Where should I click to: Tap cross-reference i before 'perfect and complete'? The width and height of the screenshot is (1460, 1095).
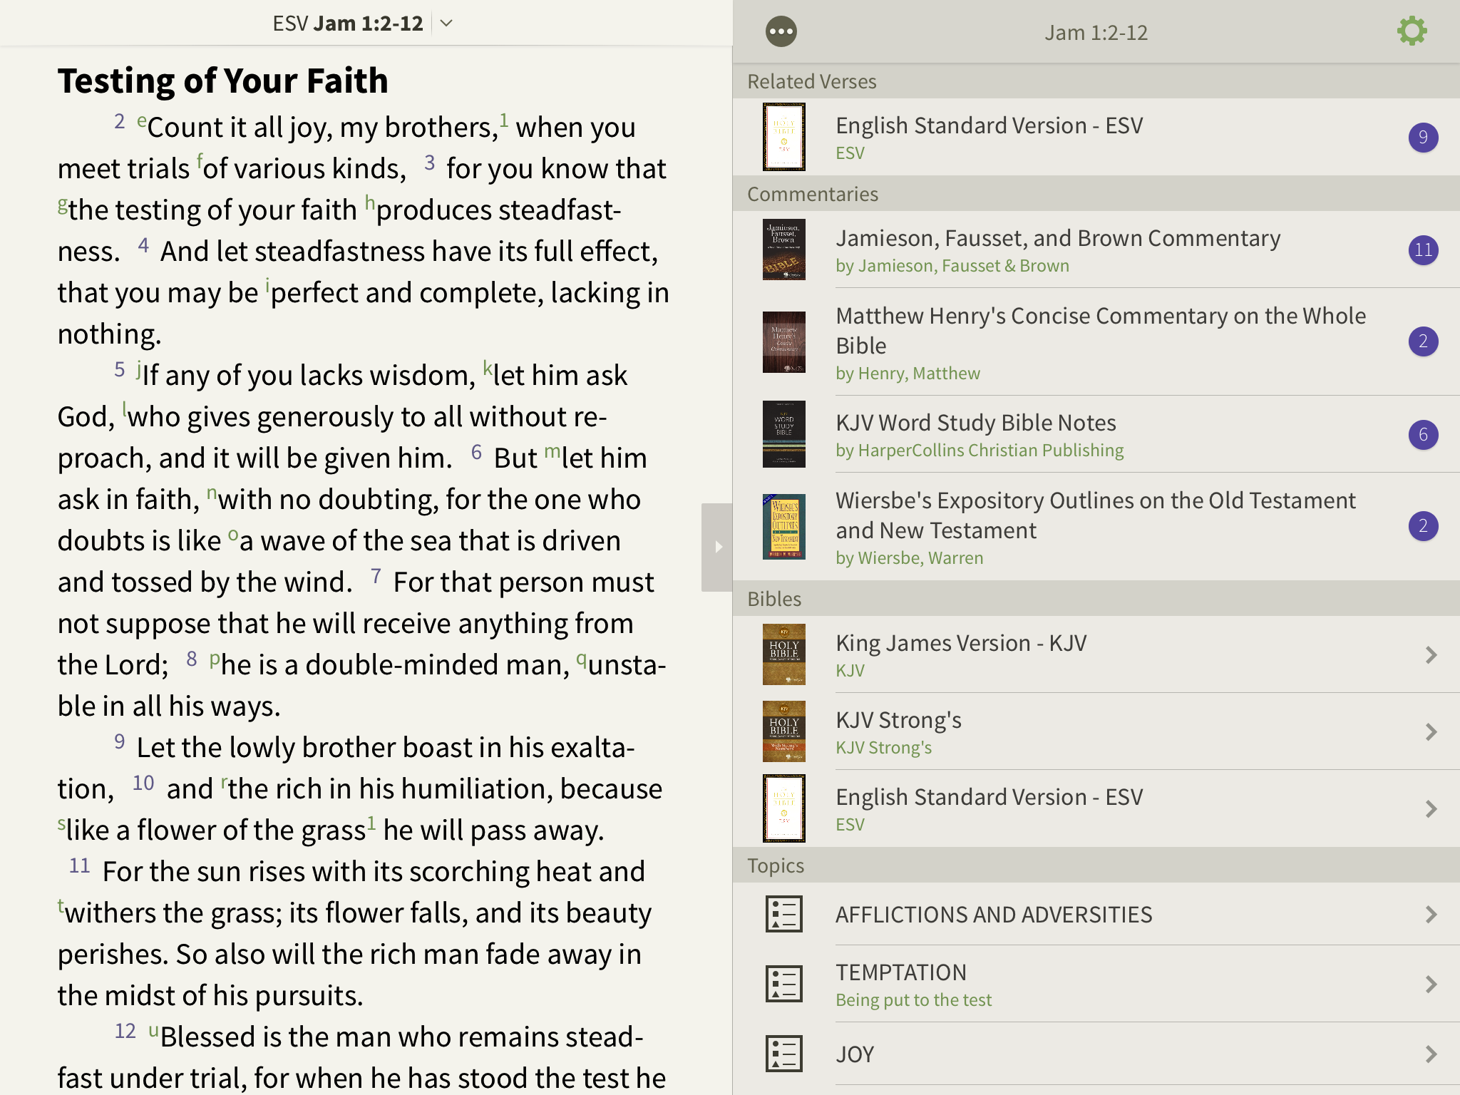tap(267, 285)
